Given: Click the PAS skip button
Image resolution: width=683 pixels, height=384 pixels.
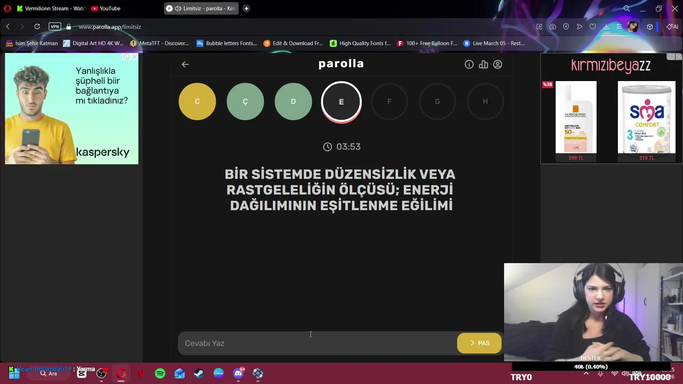Looking at the screenshot, I should click(x=479, y=343).
